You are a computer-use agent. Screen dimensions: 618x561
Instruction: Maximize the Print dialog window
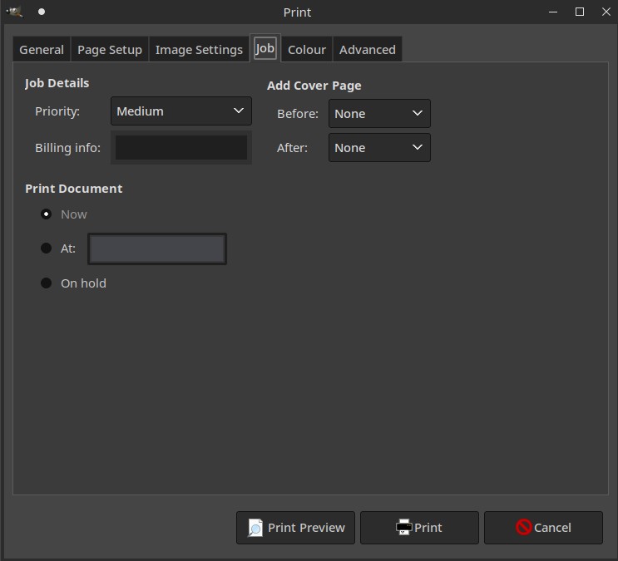point(580,12)
